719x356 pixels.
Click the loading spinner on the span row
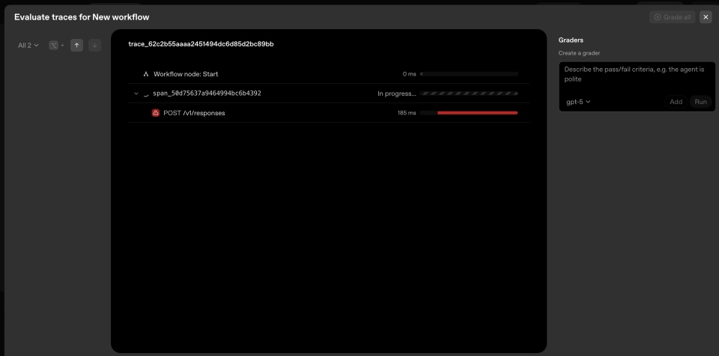[x=146, y=94]
